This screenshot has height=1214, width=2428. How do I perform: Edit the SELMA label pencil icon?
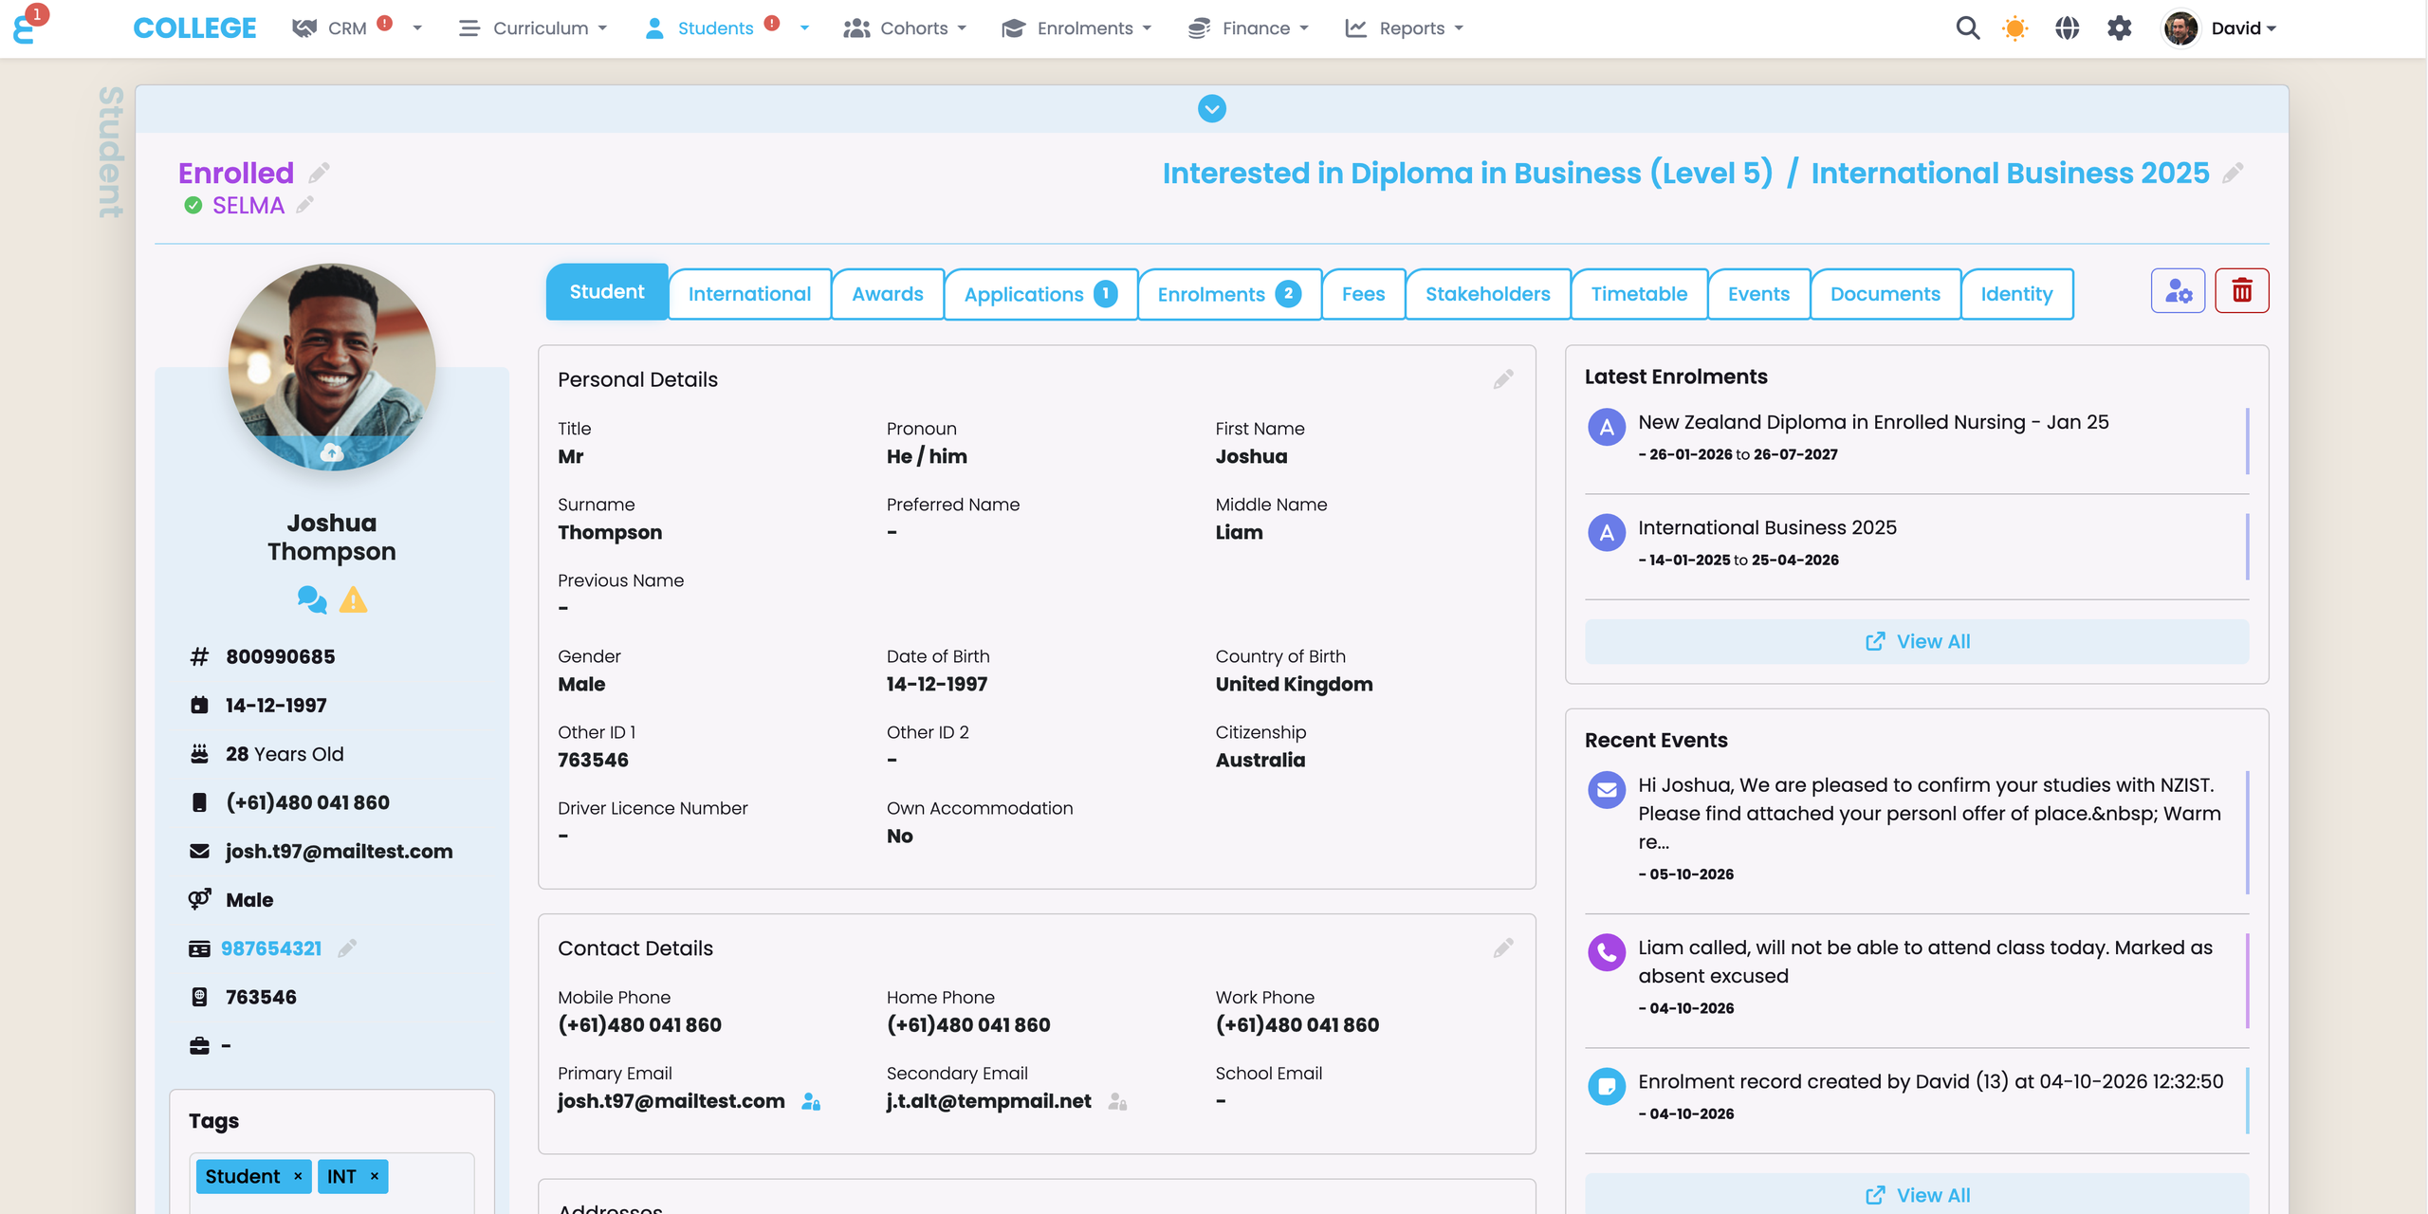pos(304,205)
